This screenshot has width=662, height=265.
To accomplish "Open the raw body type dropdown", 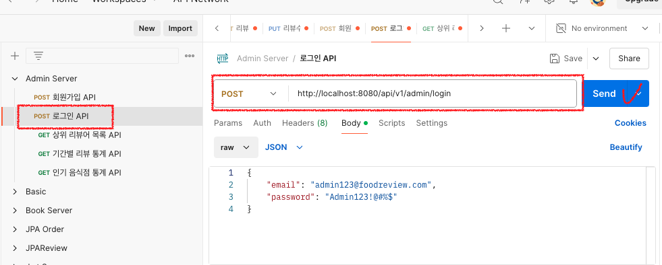I will pos(236,147).
